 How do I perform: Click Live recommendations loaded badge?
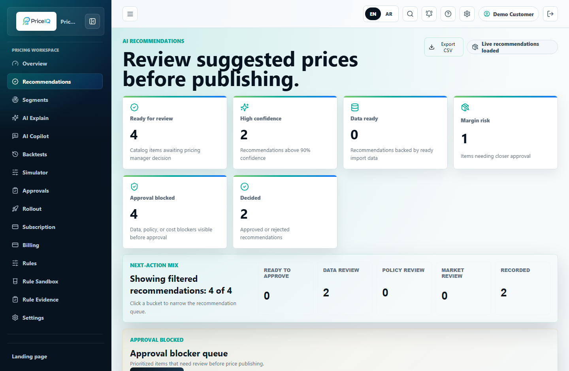point(512,47)
